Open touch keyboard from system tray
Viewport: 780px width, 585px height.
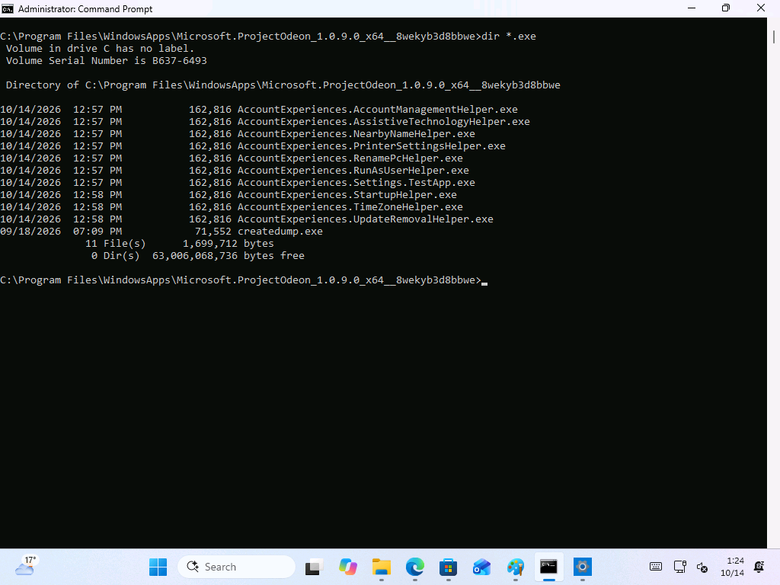point(656,567)
